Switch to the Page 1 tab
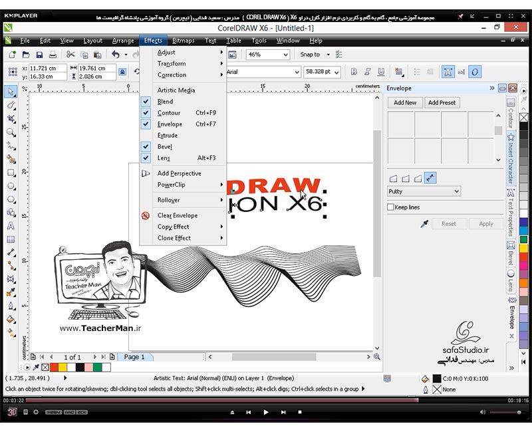Image resolution: width=532 pixels, height=432 pixels. 134,357
